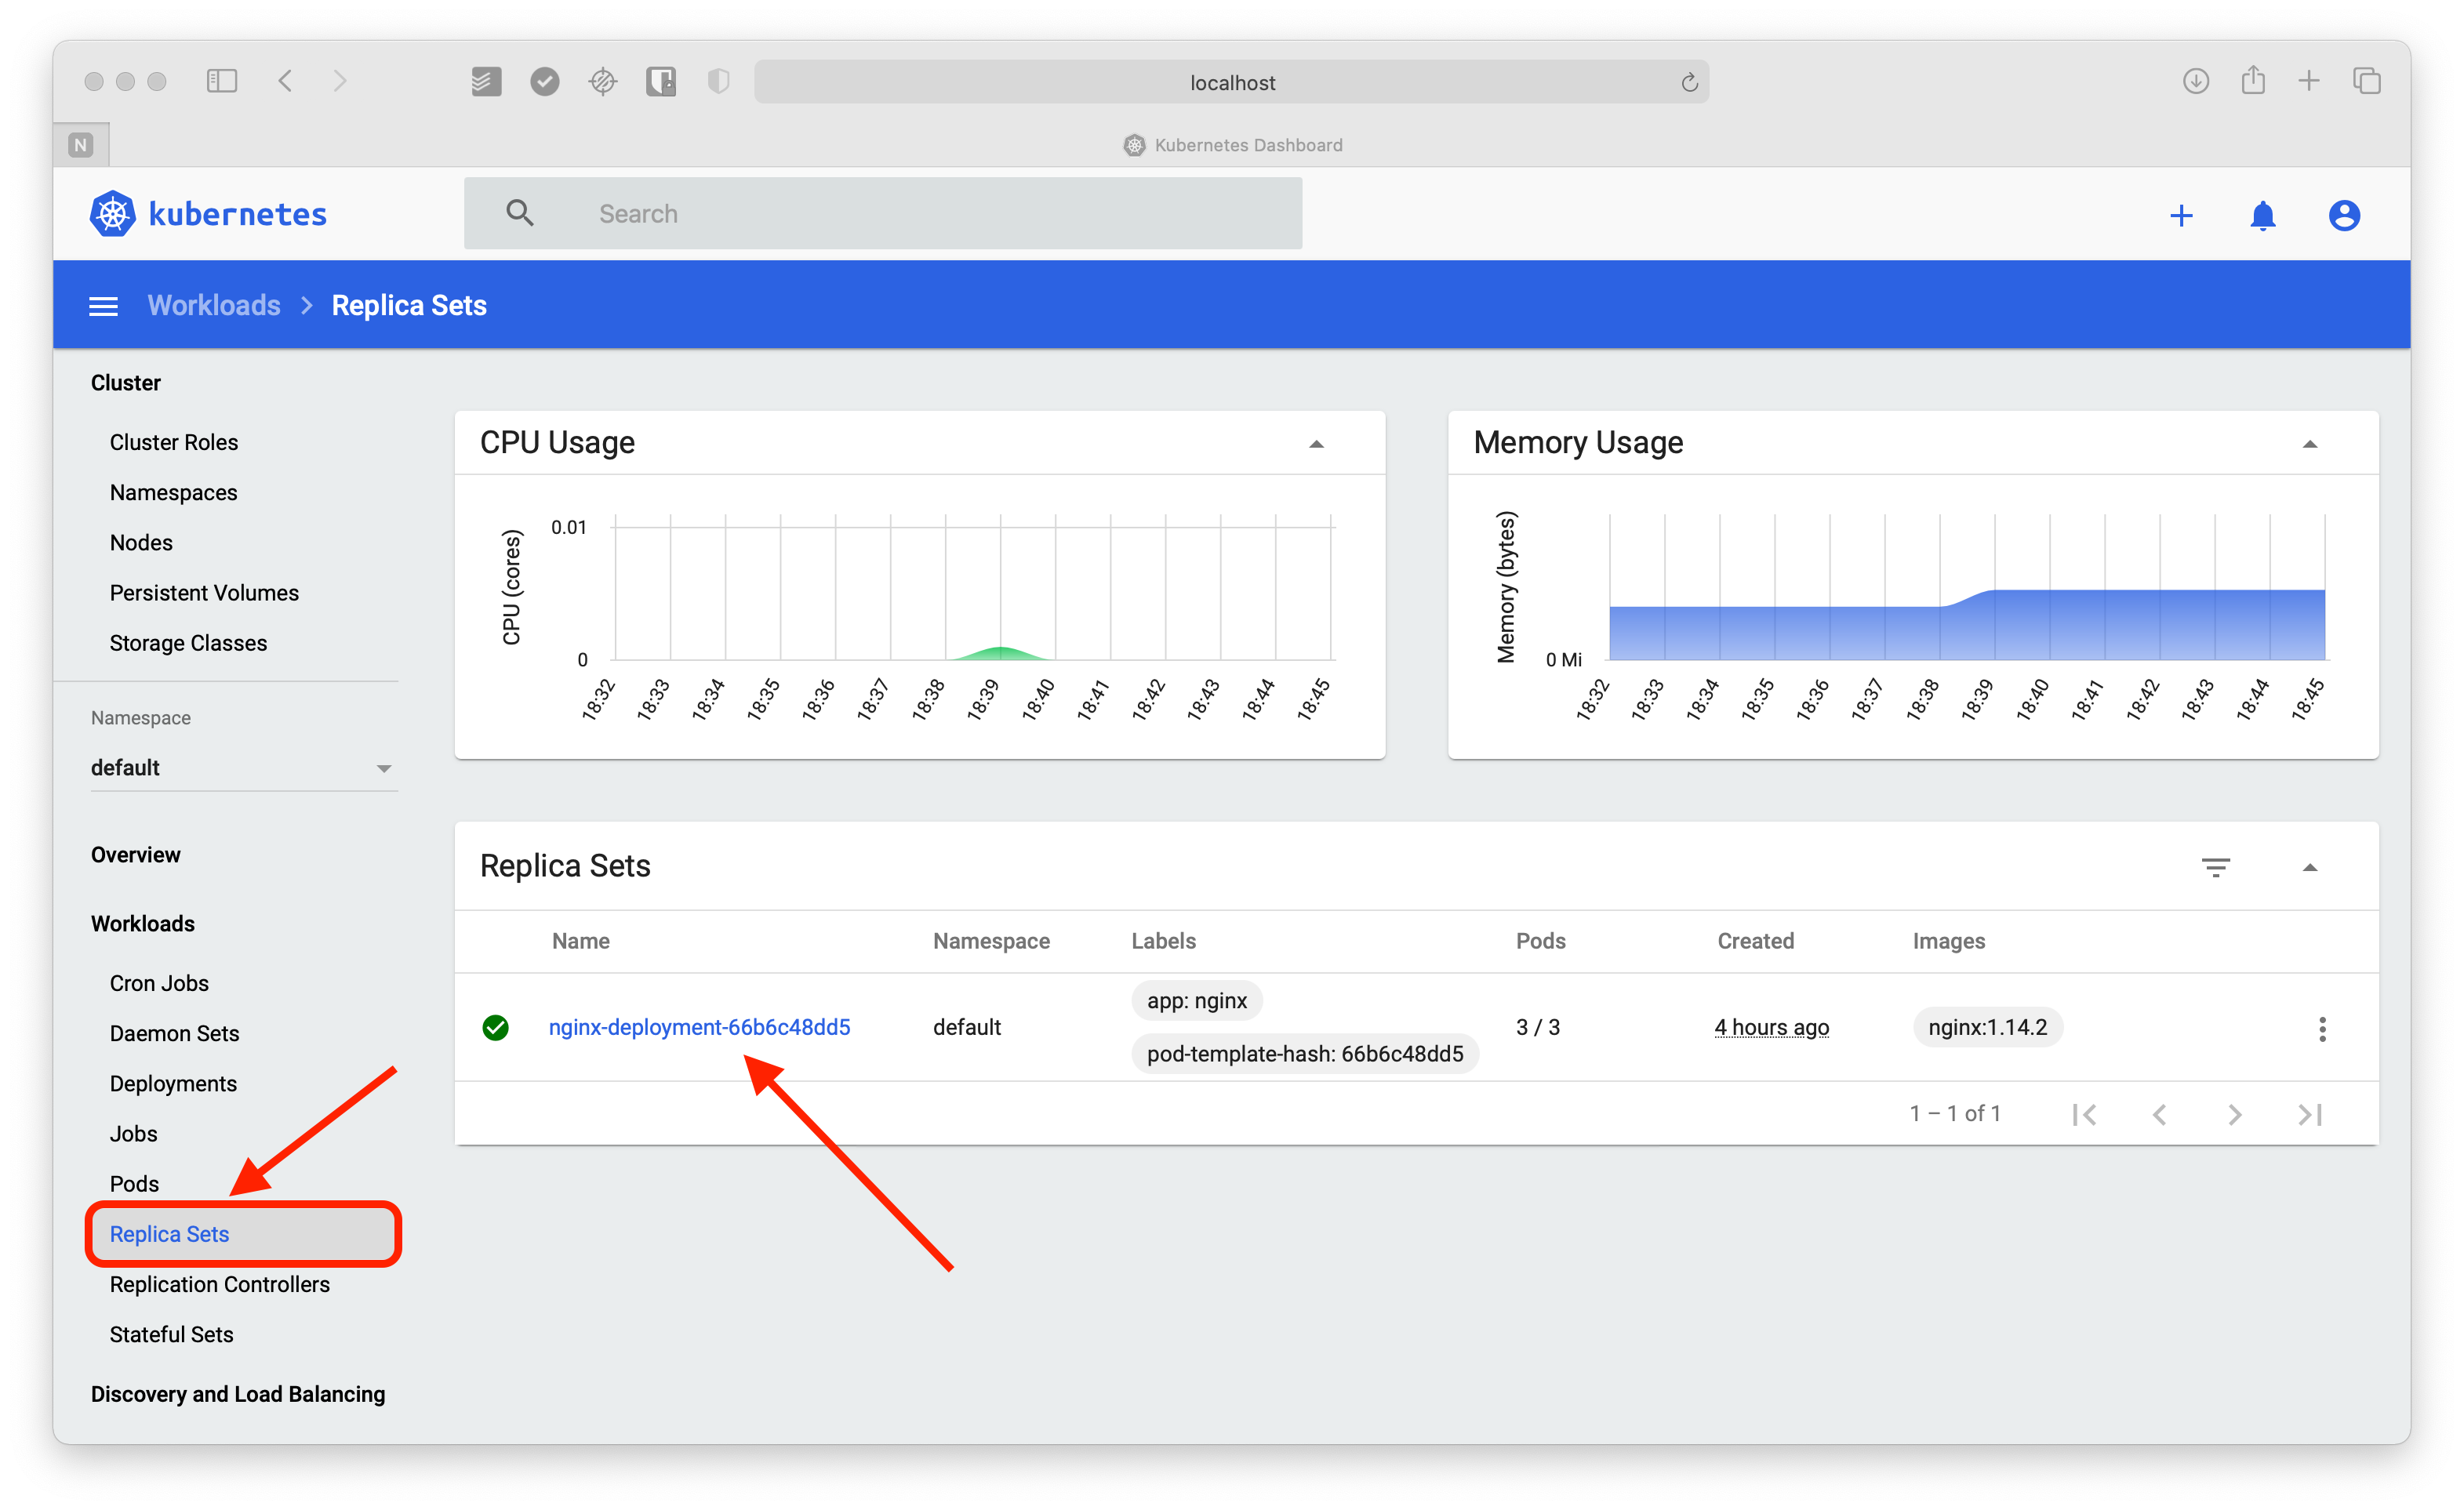The height and width of the screenshot is (1510, 2464).
Task: Toggle the hamburger navigation menu
Action: [x=103, y=306]
